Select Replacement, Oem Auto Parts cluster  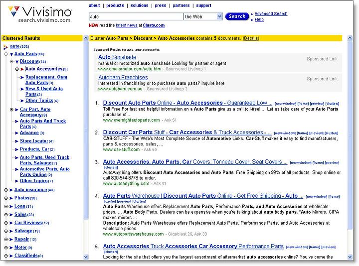(x=46, y=80)
